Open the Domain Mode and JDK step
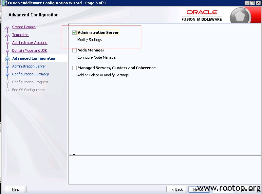The image size is (262, 194). pos(30,50)
